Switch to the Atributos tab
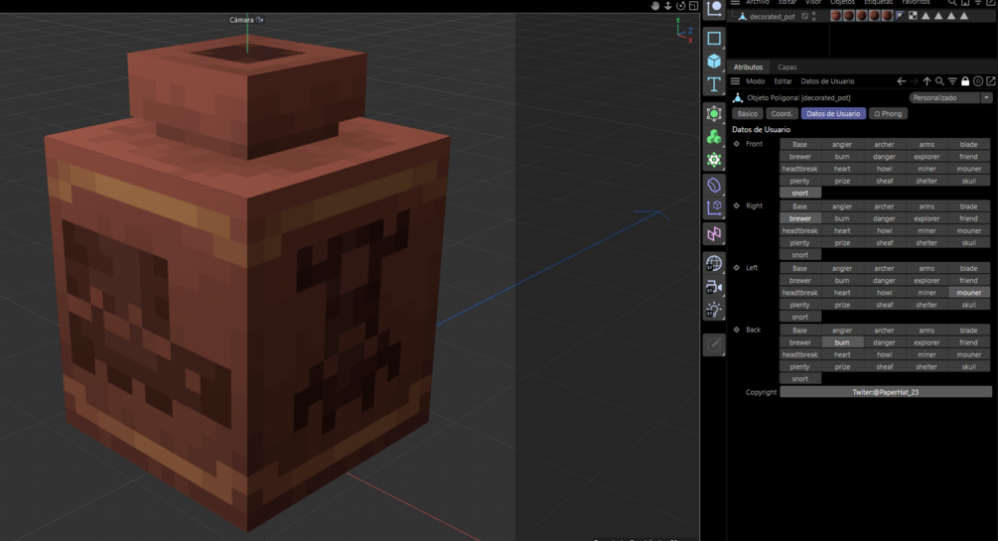The height and width of the screenshot is (541, 998). click(x=748, y=67)
